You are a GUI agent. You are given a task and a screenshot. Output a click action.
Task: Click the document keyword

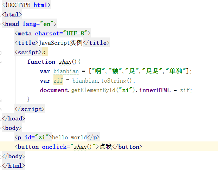coord(54,90)
